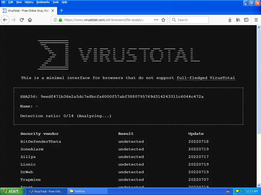This screenshot has width=261, height=195.
Task: Click the undetected result for Lionic
Action: (131, 164)
